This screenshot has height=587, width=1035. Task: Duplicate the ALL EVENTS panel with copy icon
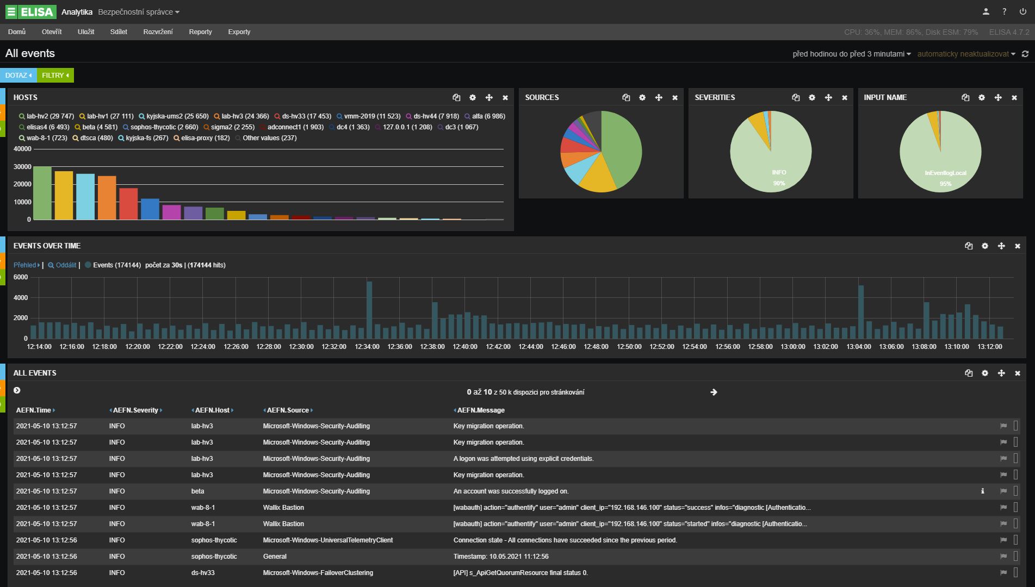pyautogui.click(x=969, y=373)
